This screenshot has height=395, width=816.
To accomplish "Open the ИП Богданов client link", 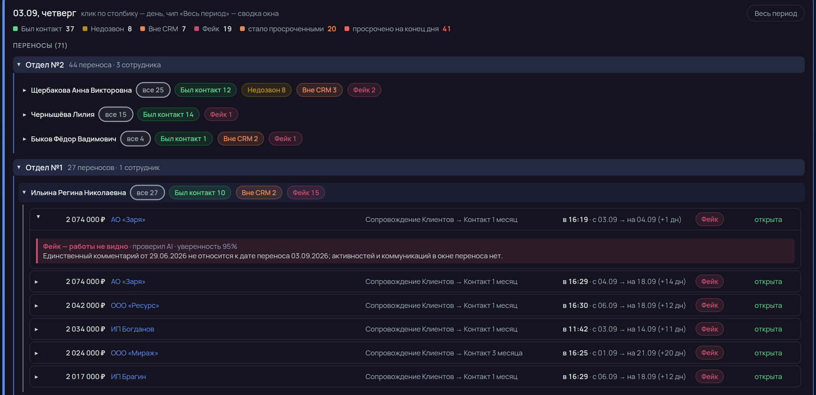I will click(133, 329).
